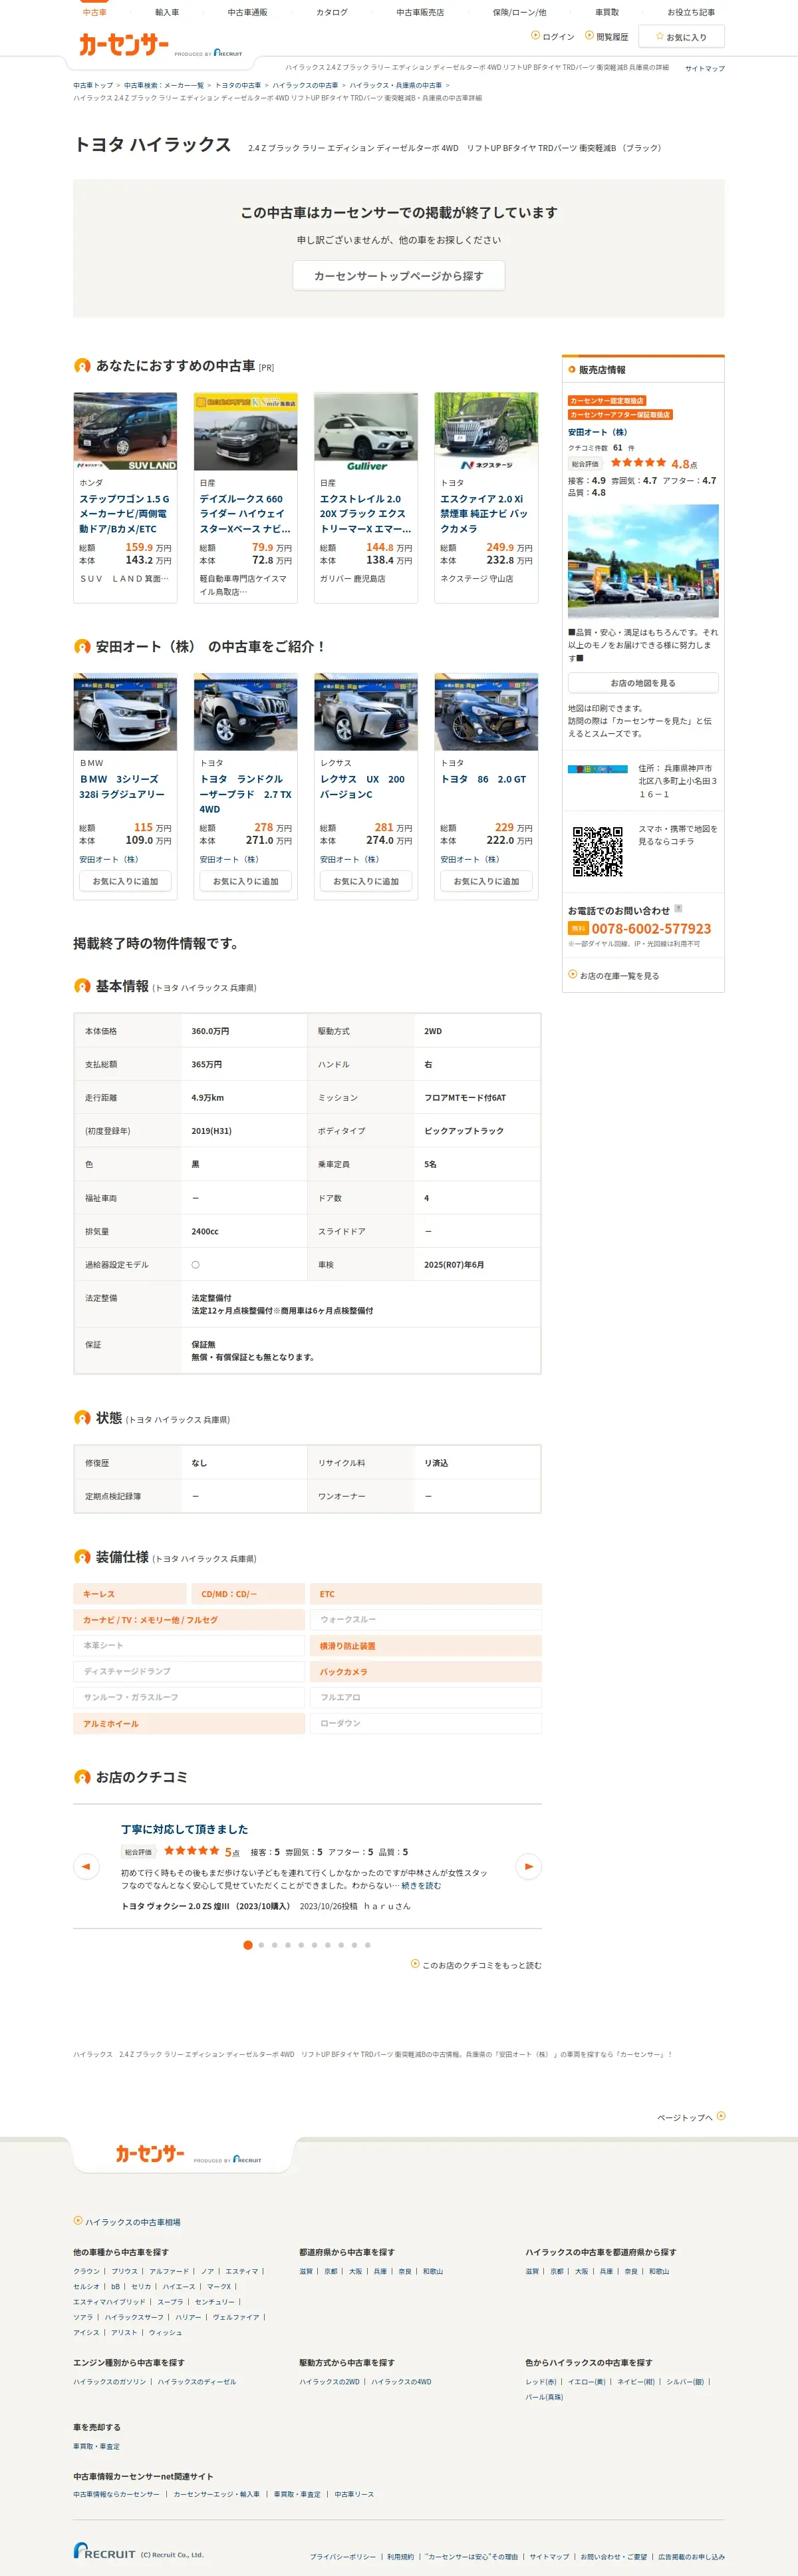Add レクサス UX to favorites
Image resolution: width=798 pixels, height=2576 pixels.
(366, 881)
